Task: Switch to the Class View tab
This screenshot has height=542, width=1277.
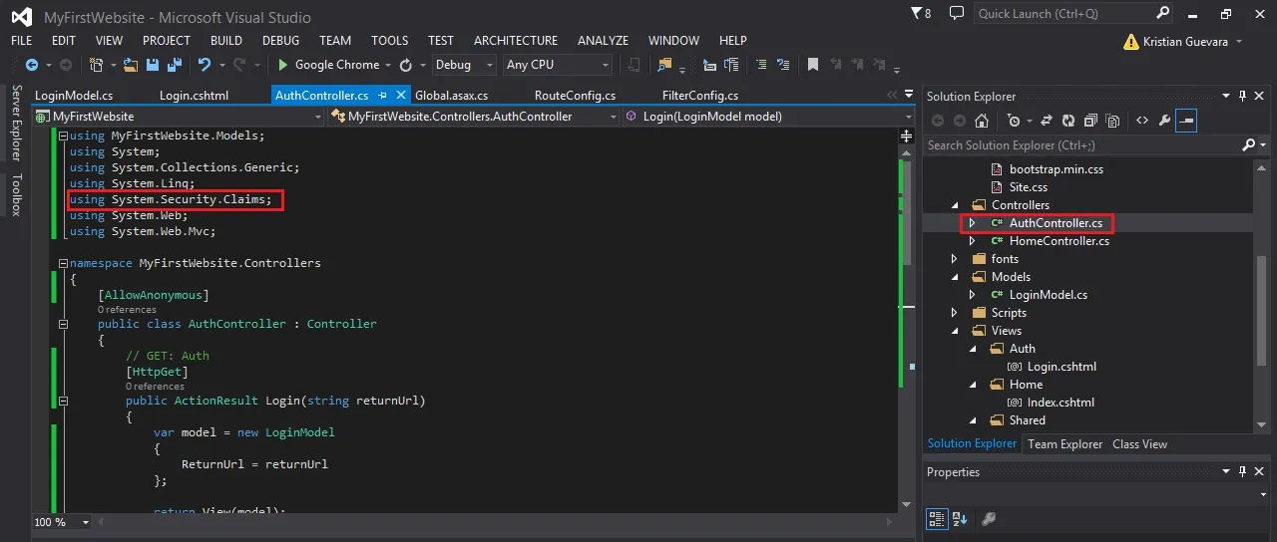Action: (1139, 444)
